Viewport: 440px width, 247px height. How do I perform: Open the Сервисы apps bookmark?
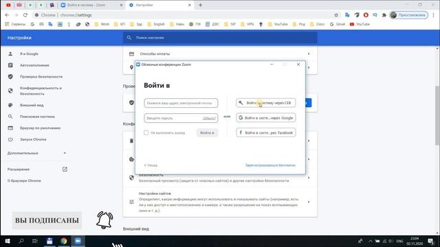tap(15, 25)
